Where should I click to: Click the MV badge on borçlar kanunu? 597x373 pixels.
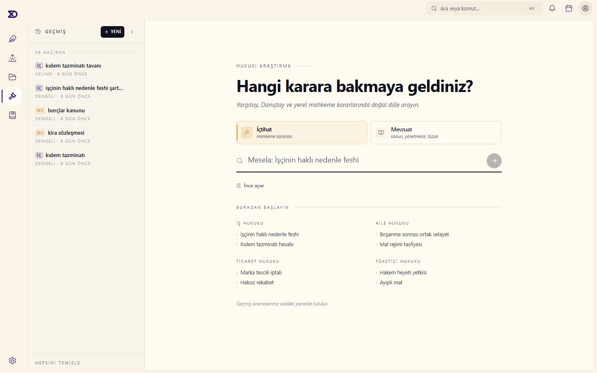[40, 111]
